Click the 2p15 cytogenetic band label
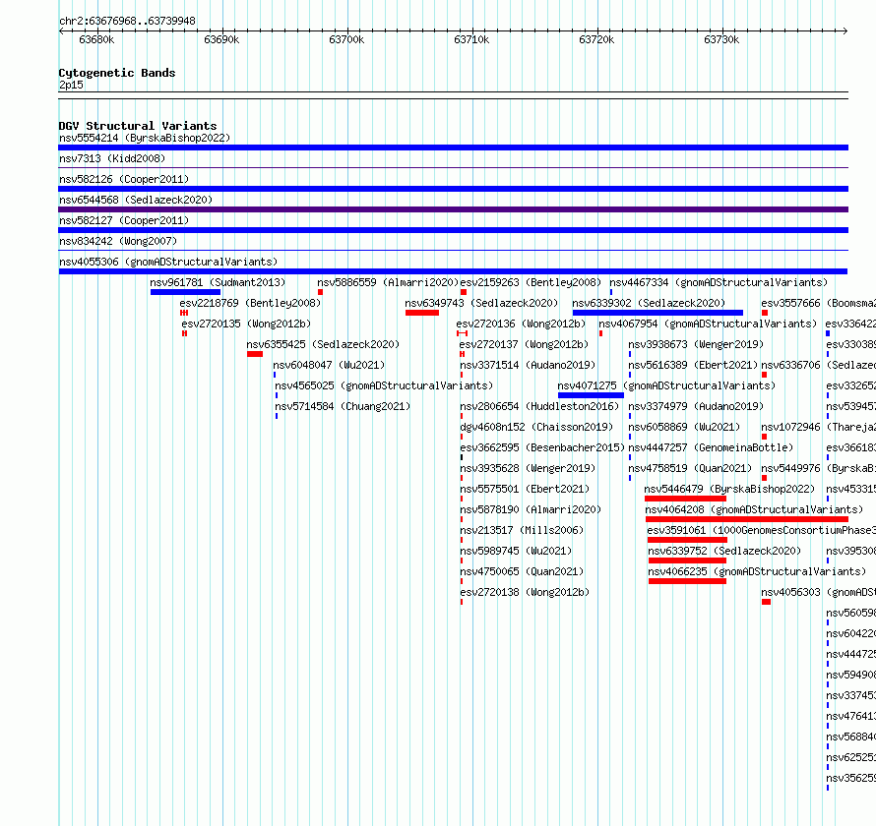Viewport: 876px width, 826px height. pyautogui.click(x=71, y=85)
